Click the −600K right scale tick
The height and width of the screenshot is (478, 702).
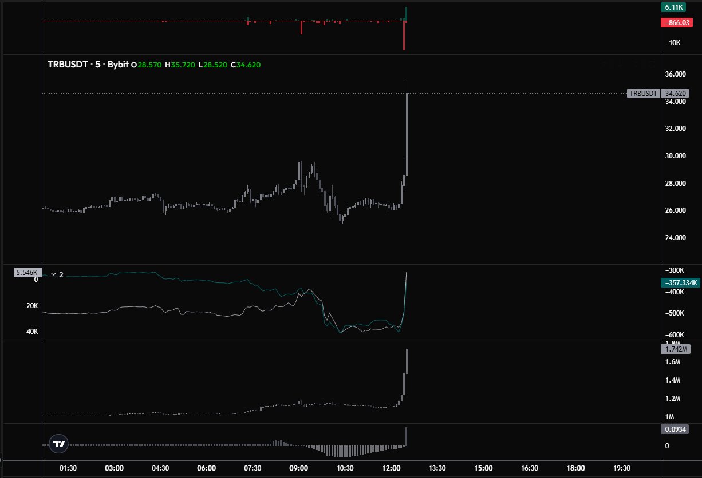[x=674, y=336]
